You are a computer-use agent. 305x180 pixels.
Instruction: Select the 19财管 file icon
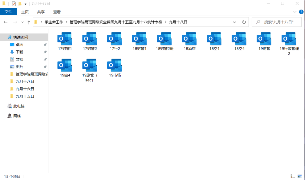[264, 39]
